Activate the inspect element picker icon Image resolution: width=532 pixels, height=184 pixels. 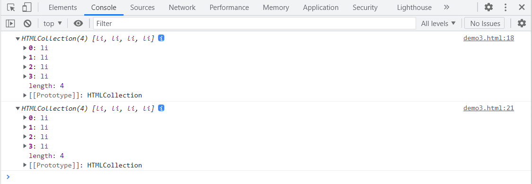(11, 8)
